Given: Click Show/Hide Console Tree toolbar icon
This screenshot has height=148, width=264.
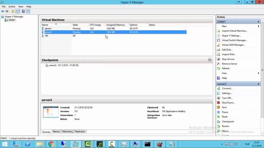Looking at the screenshot, I should tap(18, 12).
